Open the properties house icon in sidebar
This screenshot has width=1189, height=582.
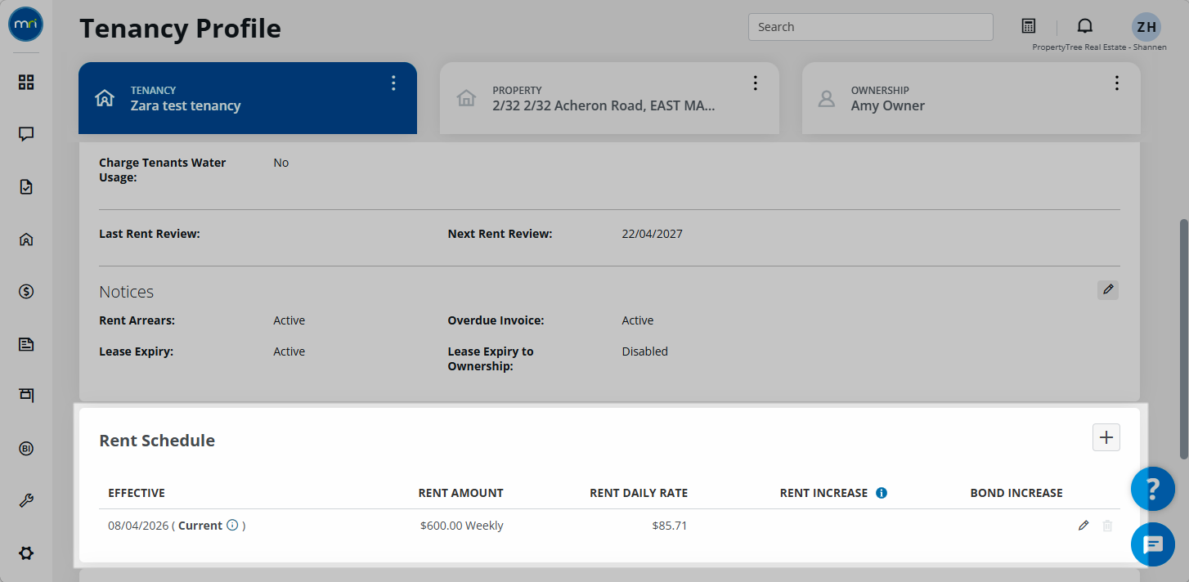click(x=26, y=239)
